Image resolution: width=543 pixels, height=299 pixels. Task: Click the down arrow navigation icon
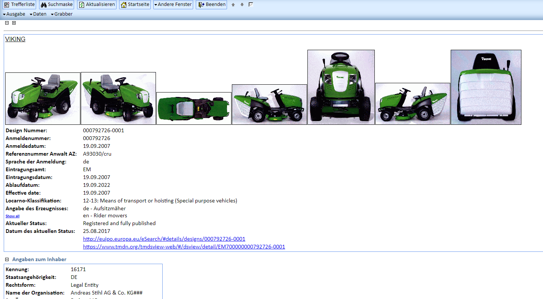pyautogui.click(x=242, y=5)
